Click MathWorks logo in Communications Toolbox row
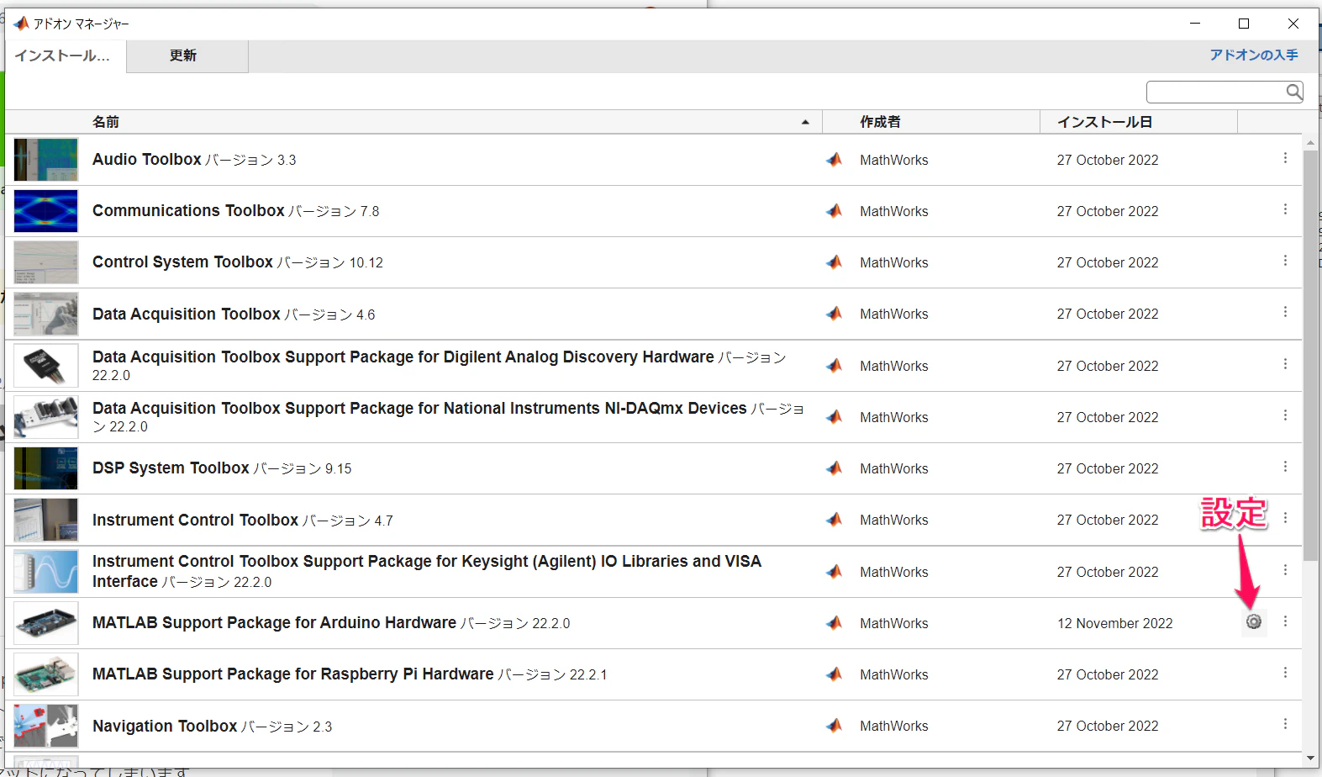 834,211
